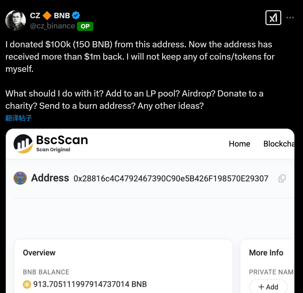The image size is (303, 293).
Task: Click the green OP badge
Action: [85, 26]
